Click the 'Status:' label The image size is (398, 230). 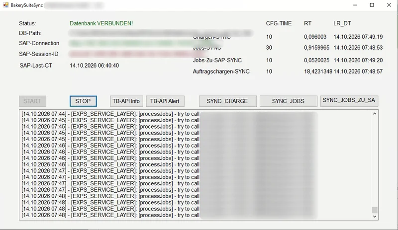coord(27,23)
